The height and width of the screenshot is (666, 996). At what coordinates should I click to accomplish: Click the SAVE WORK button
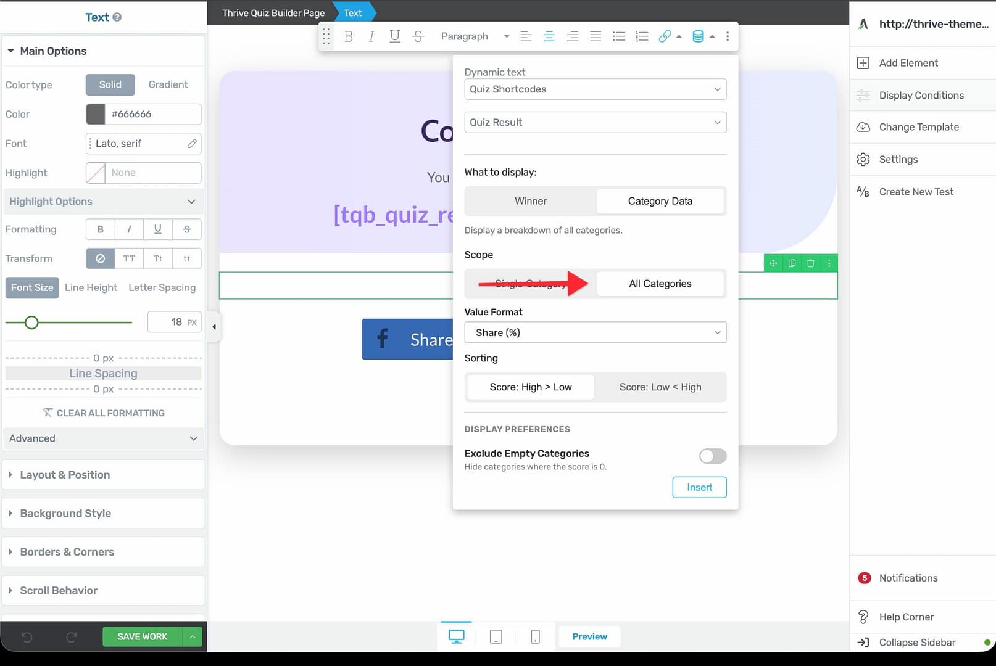[x=142, y=636]
